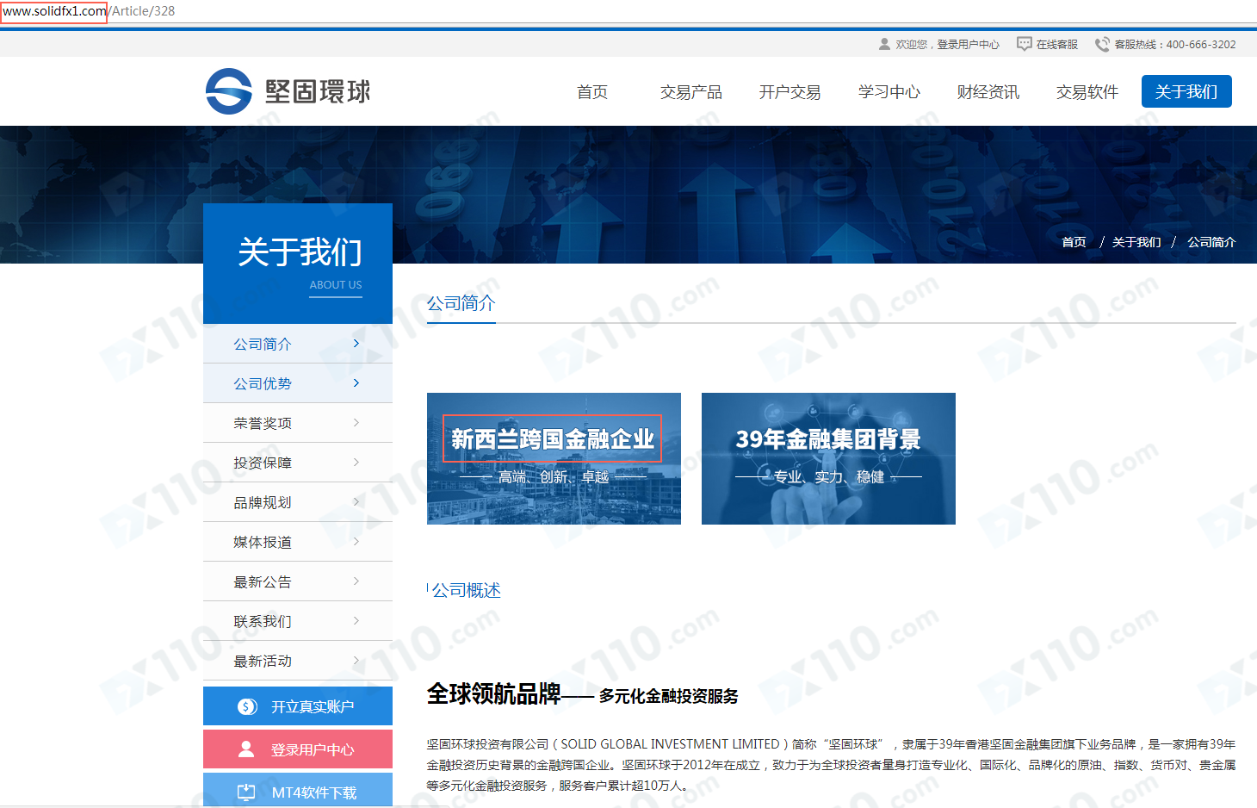Switch to the 公司简介 tab
1257x808 pixels.
(x=461, y=304)
